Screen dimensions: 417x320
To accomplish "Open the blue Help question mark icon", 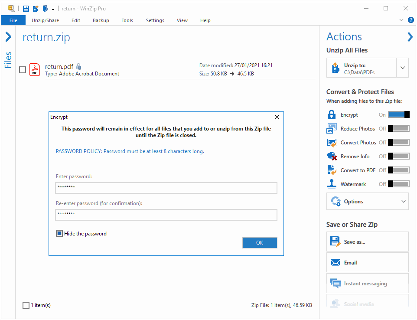I will point(411,20).
